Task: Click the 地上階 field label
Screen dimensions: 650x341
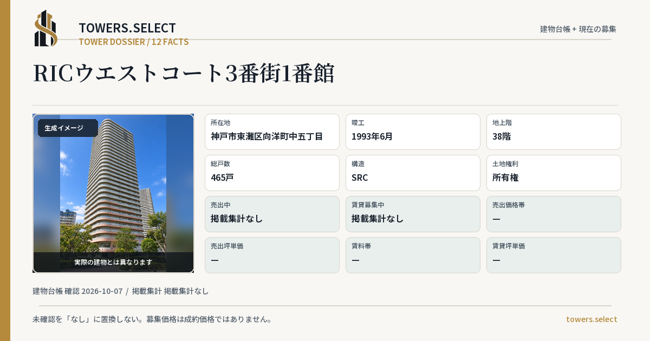Action: [x=502, y=123]
